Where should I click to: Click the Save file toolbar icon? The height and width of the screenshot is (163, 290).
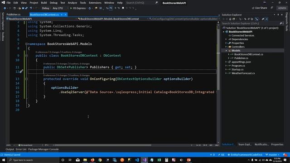23,8
